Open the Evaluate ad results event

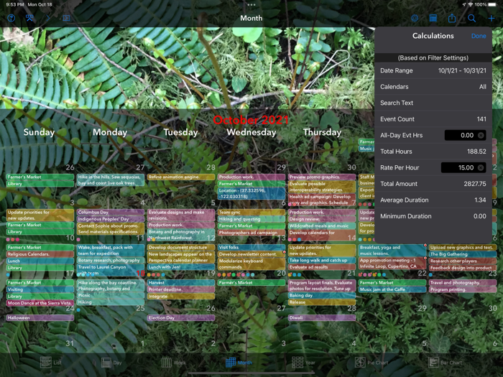(322, 266)
